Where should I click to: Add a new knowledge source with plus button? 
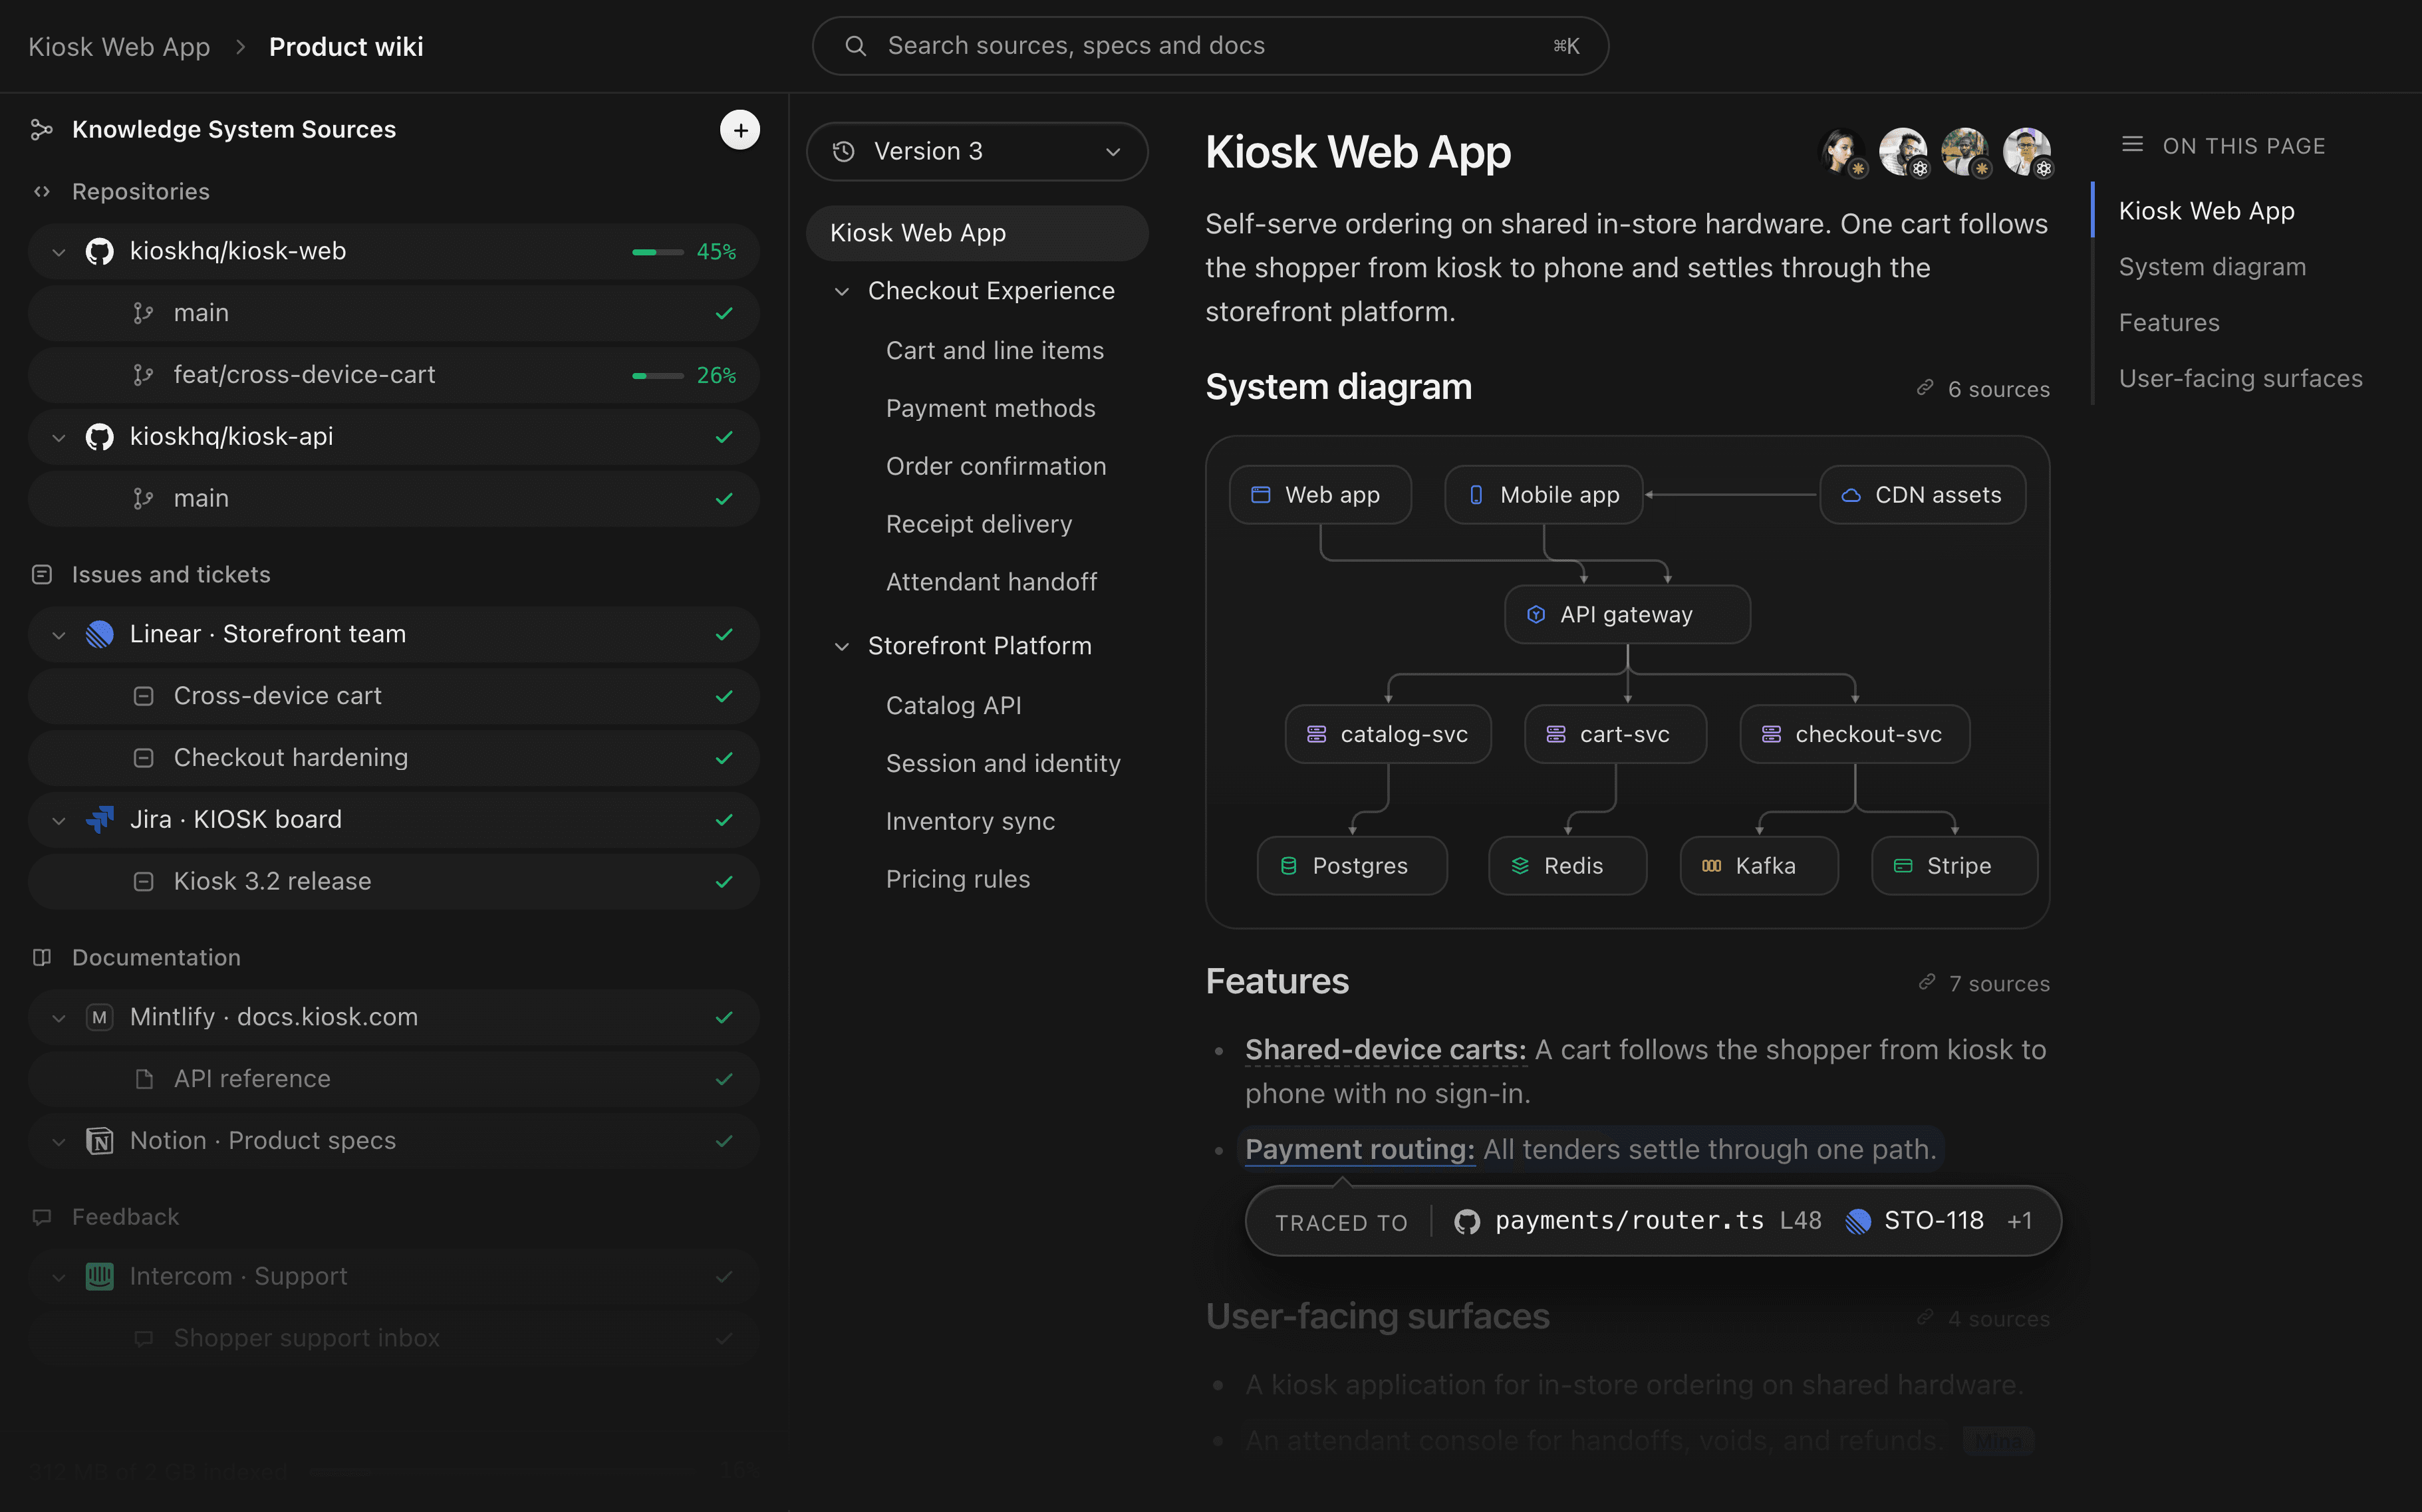(x=740, y=130)
